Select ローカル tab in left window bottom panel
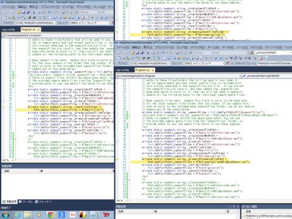The height and width of the screenshot is (219, 292). 26,202
